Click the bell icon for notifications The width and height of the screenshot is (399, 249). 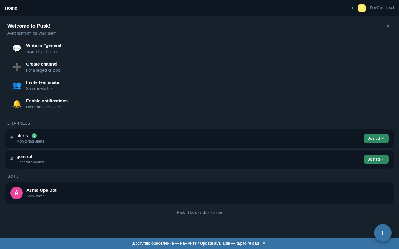click(x=17, y=104)
